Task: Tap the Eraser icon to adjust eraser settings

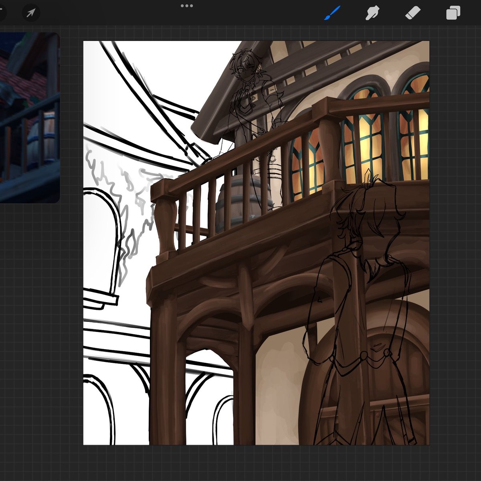Action: point(413,13)
